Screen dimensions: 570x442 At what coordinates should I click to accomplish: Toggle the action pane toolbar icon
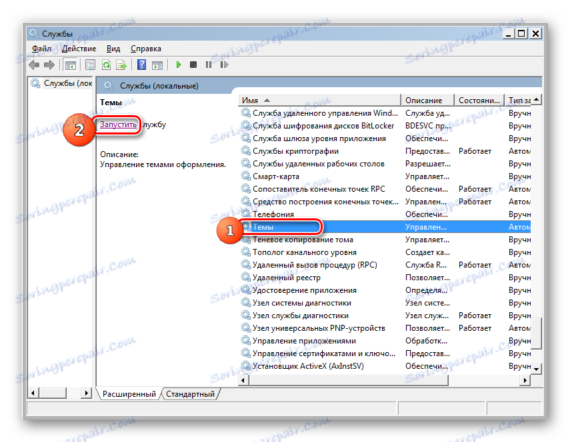pyautogui.click(x=157, y=65)
